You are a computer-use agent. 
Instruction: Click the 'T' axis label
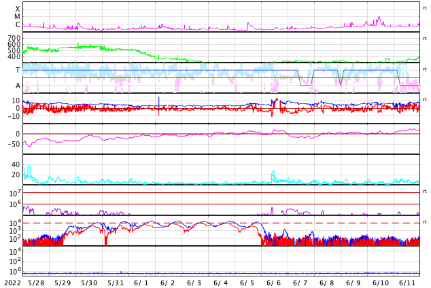click(x=18, y=70)
